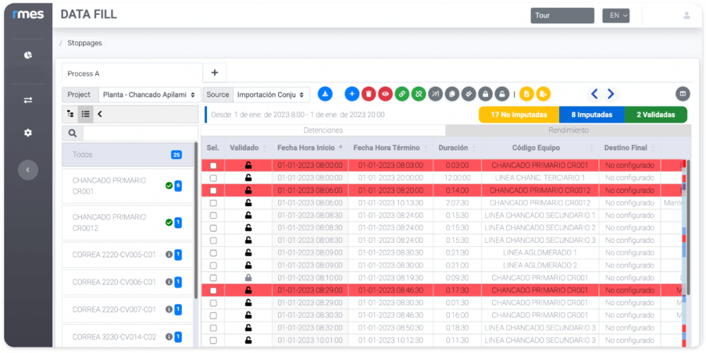
Task: Check the row with duration 0:01:30
Action: click(x=213, y=303)
